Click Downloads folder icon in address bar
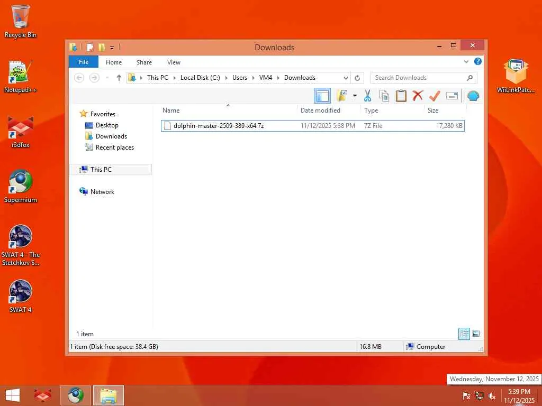The height and width of the screenshot is (406, 542). [x=132, y=78]
